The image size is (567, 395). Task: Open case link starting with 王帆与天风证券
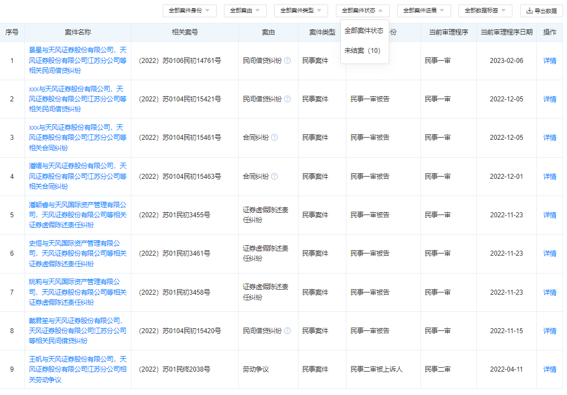point(78,369)
